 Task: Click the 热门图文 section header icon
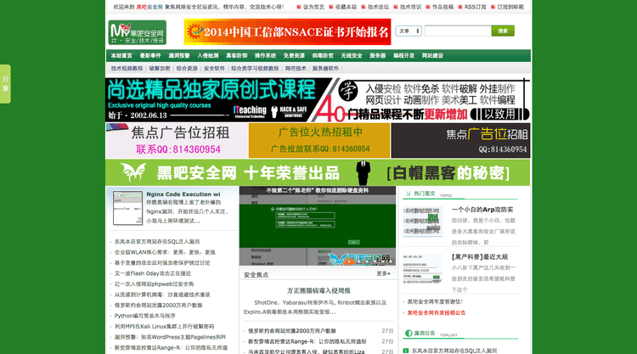(x=408, y=194)
